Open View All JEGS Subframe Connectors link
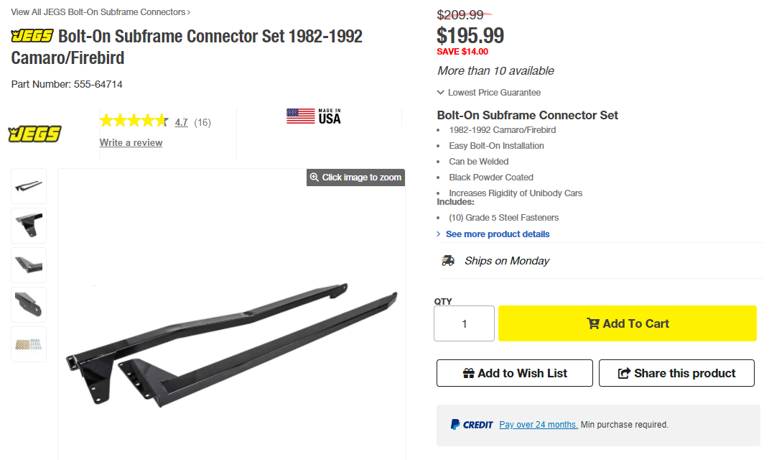This screenshot has height=460, width=769. (x=101, y=12)
